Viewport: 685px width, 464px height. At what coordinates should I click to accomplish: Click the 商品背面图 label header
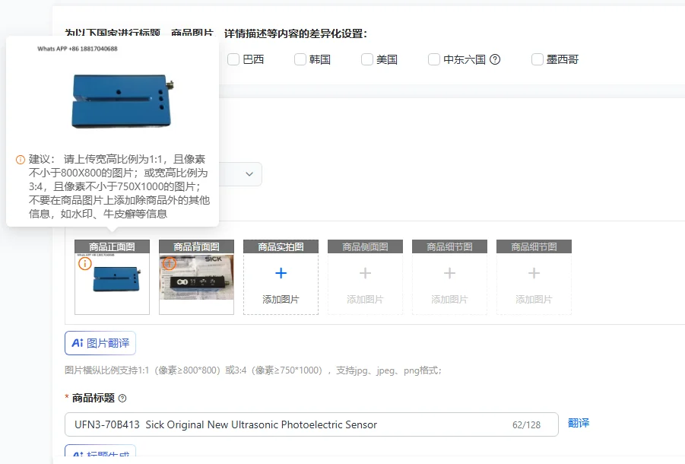(x=197, y=246)
